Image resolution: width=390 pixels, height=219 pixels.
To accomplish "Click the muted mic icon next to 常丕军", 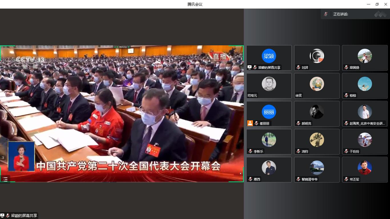I will 346,179.
